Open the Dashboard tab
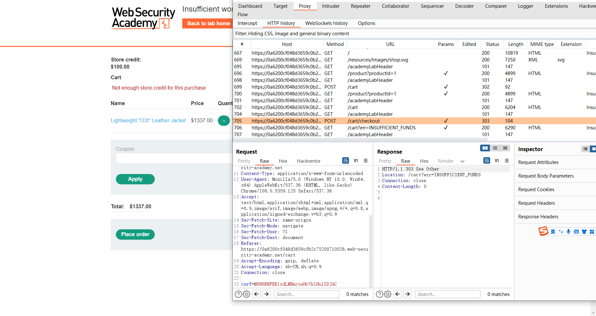Image resolution: width=596 pixels, height=316 pixels. 250,6
